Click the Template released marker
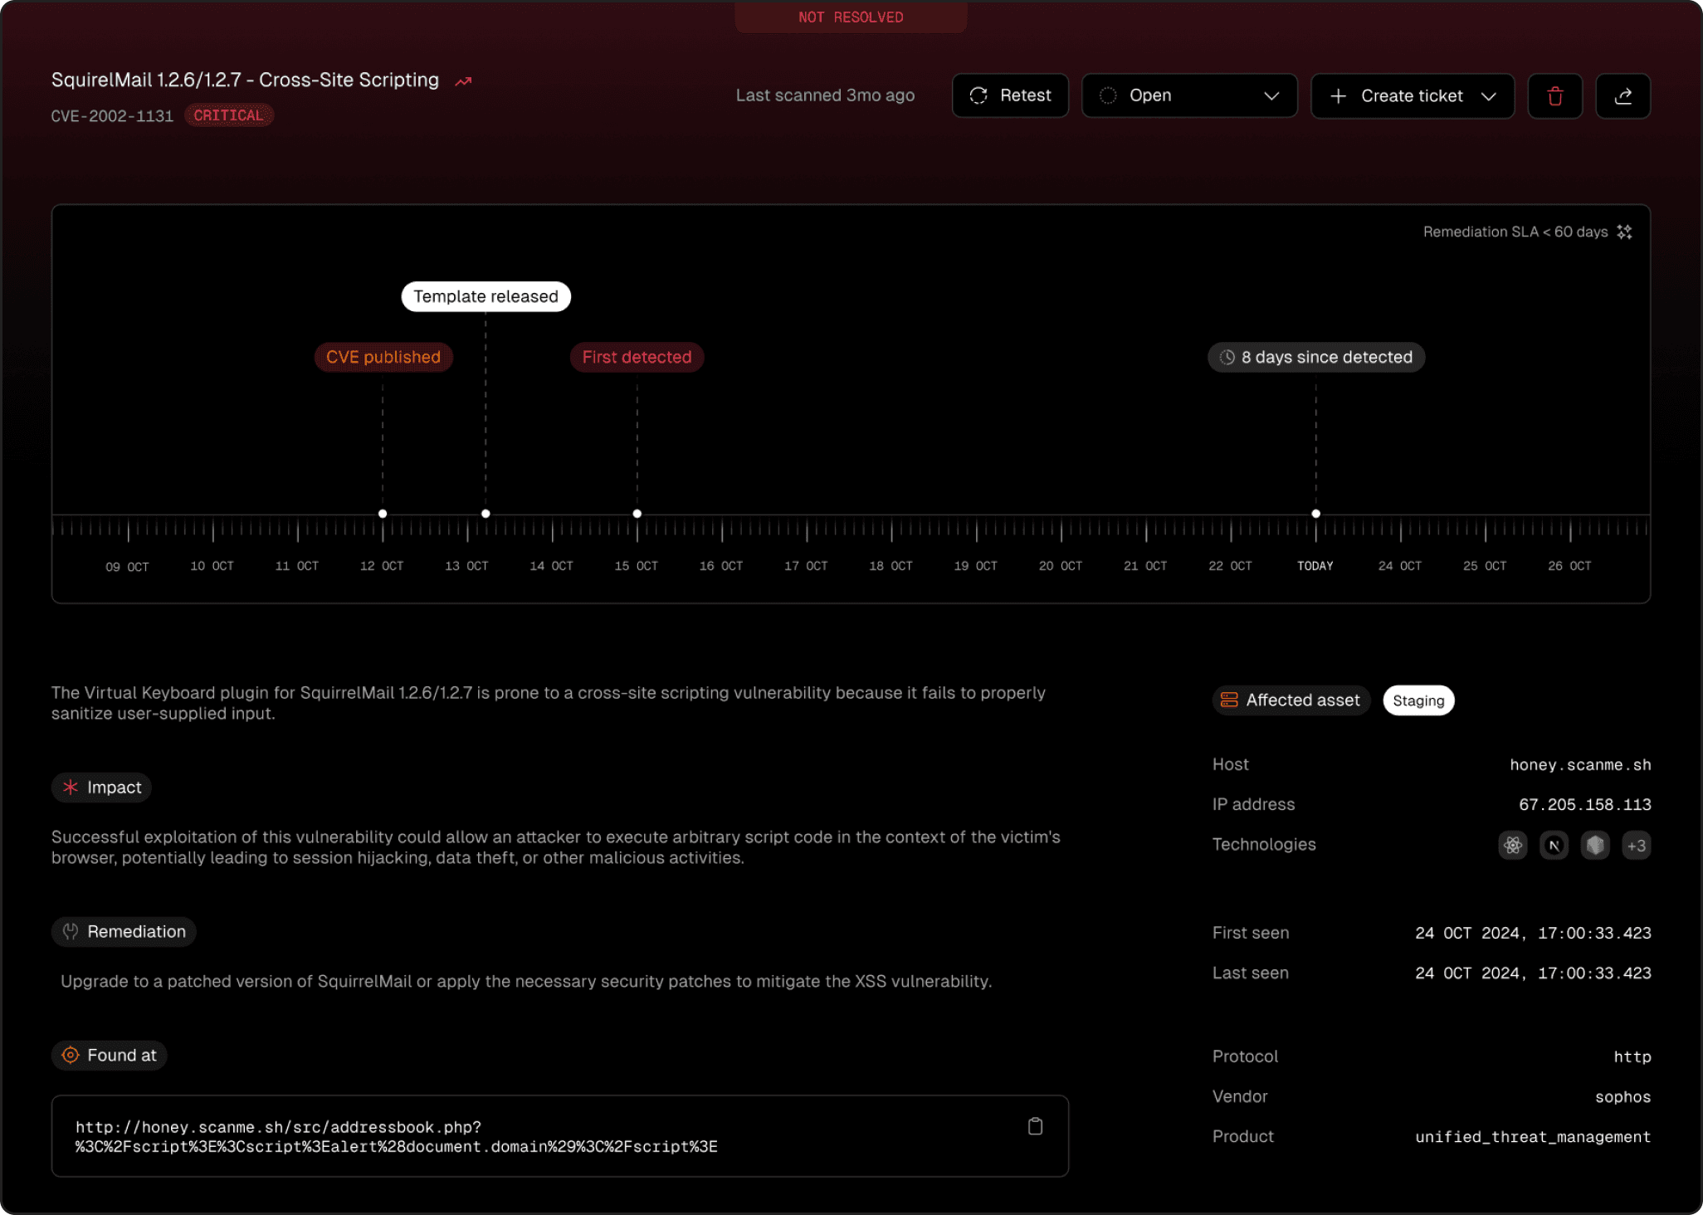Viewport: 1703px width, 1215px height. pyautogui.click(x=485, y=296)
